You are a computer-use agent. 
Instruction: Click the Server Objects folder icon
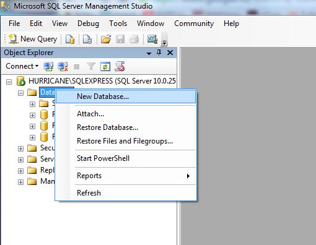click(32, 159)
